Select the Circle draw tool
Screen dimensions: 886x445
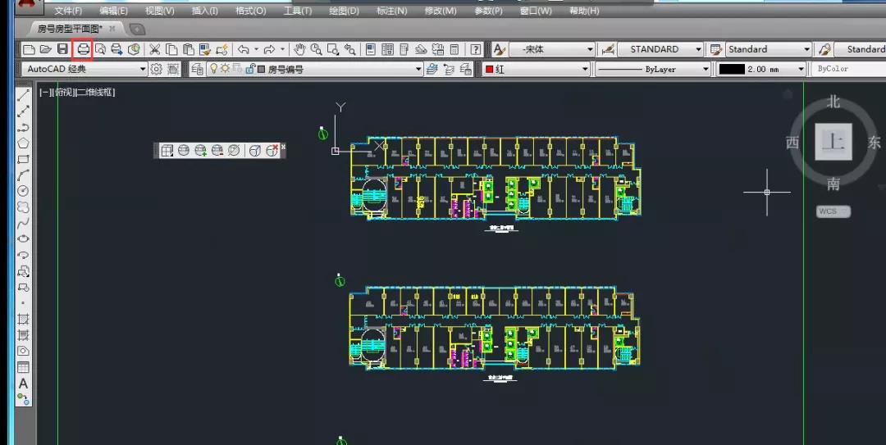(24, 191)
